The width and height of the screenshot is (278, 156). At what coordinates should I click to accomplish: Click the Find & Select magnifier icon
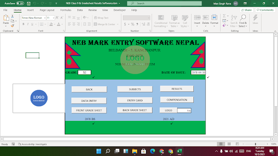pyautogui.click(x=243, y=18)
